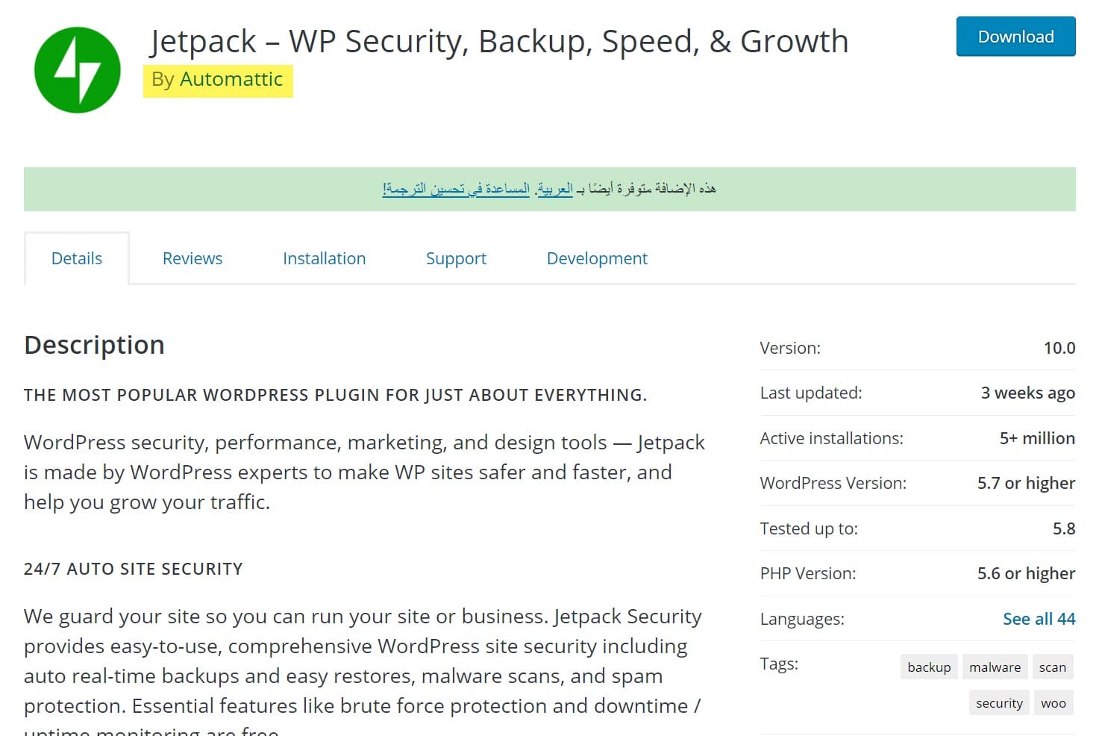1102x736 pixels.
Task: Click the Arabic language link in banner
Action: click(x=556, y=189)
